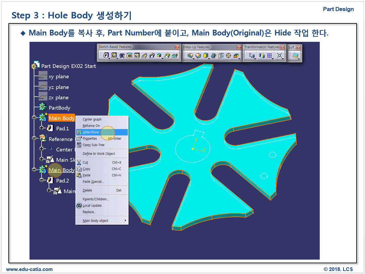Choose Properties from the context menu
The height and width of the screenshot is (274, 365).
pyautogui.click(x=90, y=139)
